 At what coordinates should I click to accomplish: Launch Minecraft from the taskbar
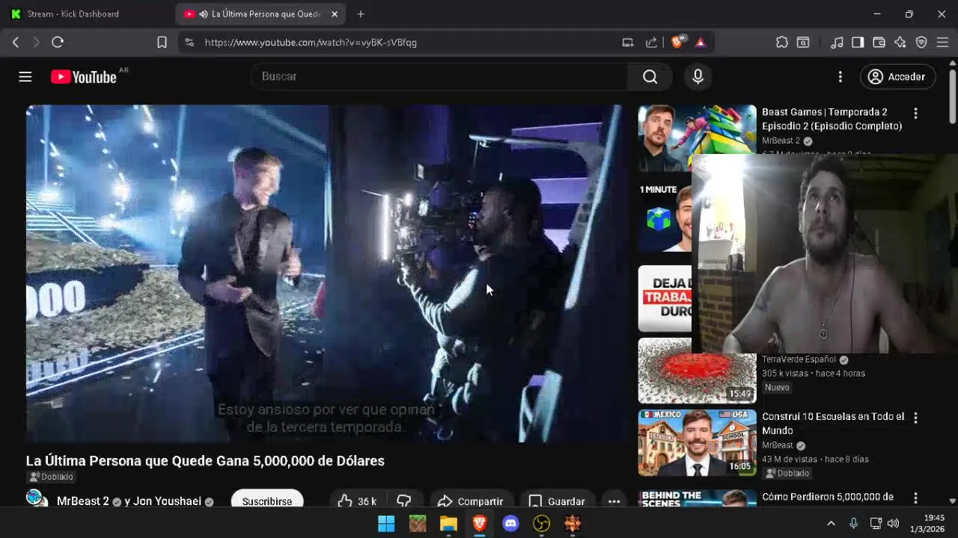tap(417, 524)
